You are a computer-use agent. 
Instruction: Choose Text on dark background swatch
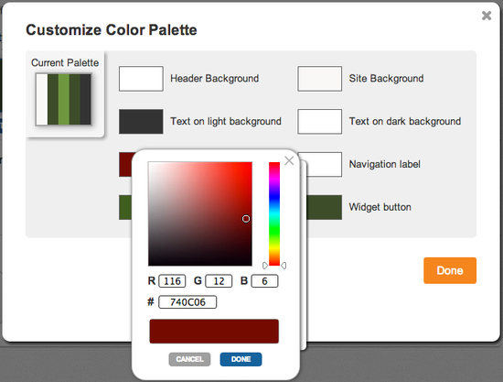319,122
